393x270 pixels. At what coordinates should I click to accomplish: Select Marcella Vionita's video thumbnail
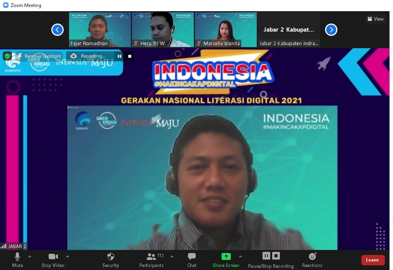(225, 30)
